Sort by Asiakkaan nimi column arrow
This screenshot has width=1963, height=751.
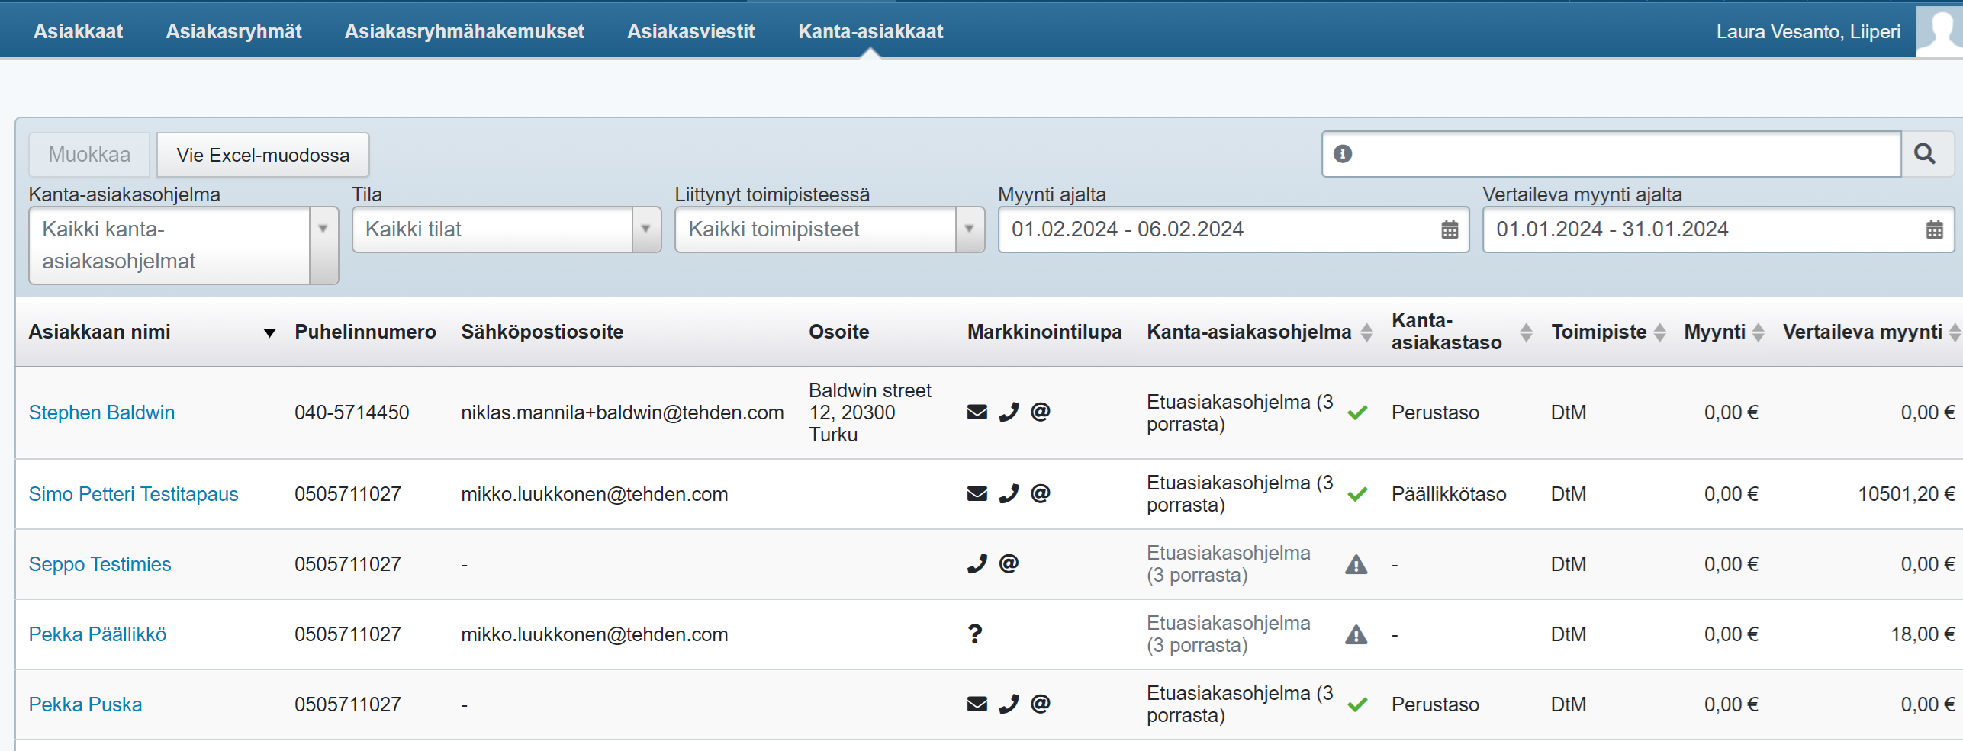click(x=269, y=333)
